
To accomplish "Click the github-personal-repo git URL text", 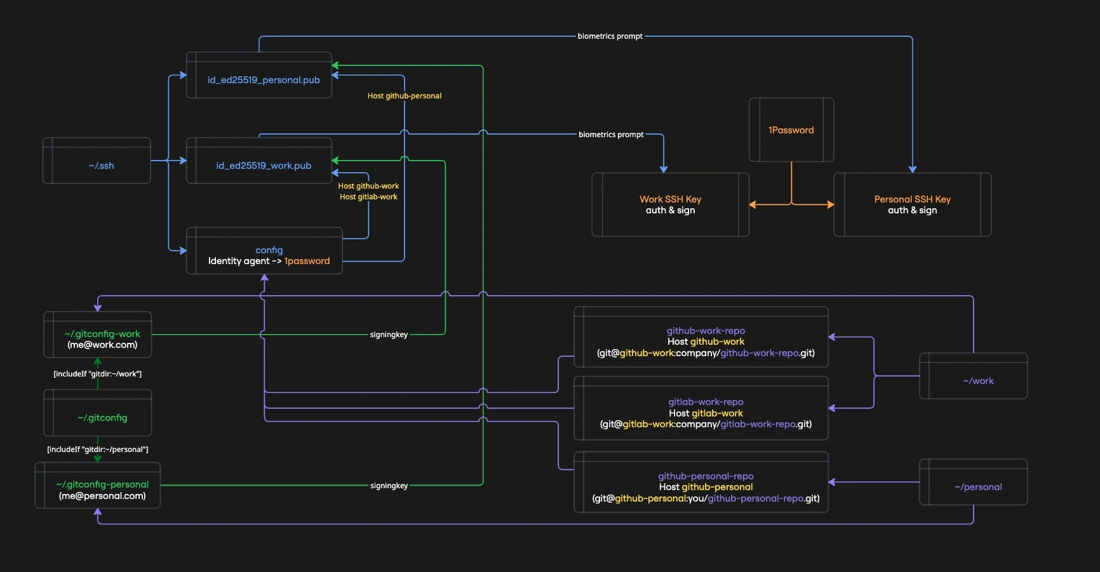I will point(706,498).
